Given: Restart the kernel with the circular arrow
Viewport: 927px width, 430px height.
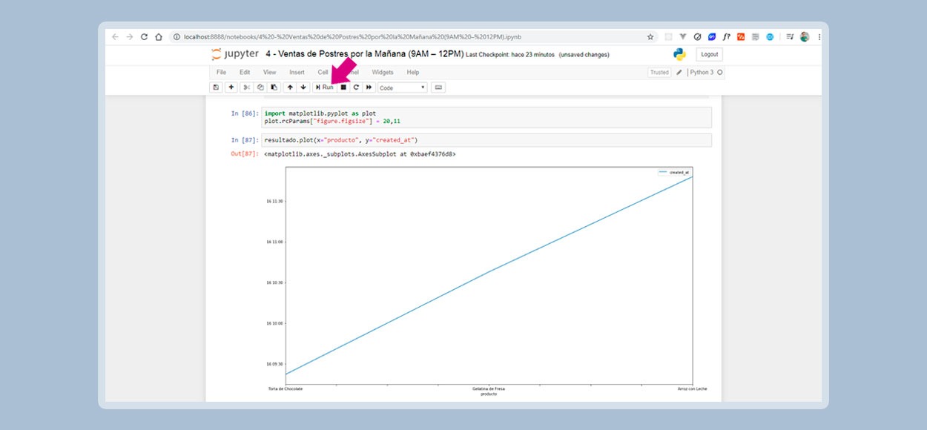Looking at the screenshot, I should click(x=356, y=87).
